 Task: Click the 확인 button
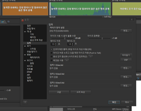[114, 102]
